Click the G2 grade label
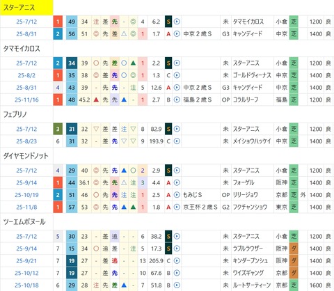The height and width of the screenshot is (291, 334). tap(225, 207)
